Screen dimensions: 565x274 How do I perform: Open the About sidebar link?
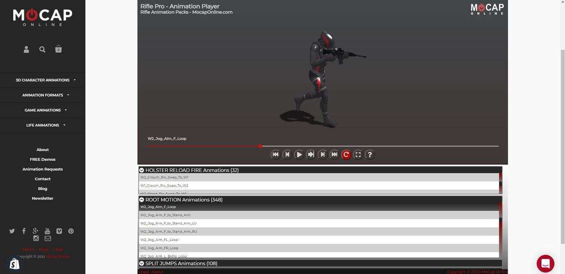click(x=42, y=149)
